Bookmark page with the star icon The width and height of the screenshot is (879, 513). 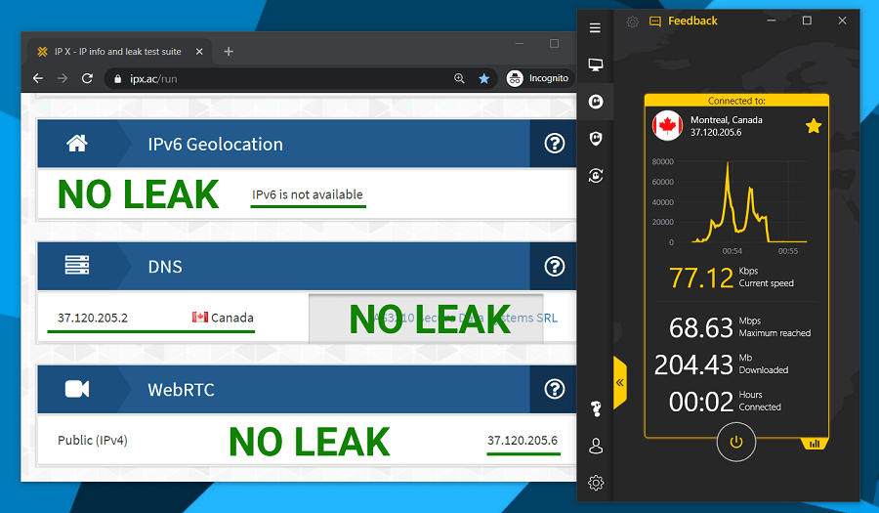(483, 78)
